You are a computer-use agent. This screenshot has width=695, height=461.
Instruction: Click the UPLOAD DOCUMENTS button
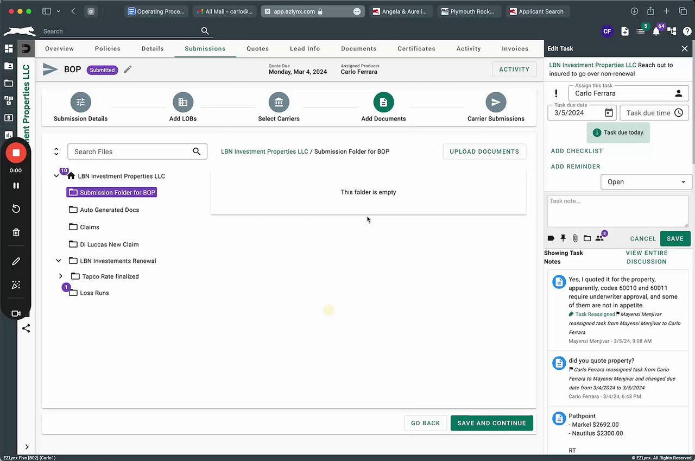point(484,151)
